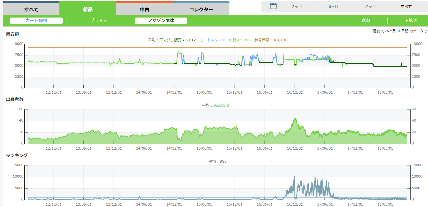Select the 新品 condition tab
The width and height of the screenshot is (428, 207).
tap(88, 9)
